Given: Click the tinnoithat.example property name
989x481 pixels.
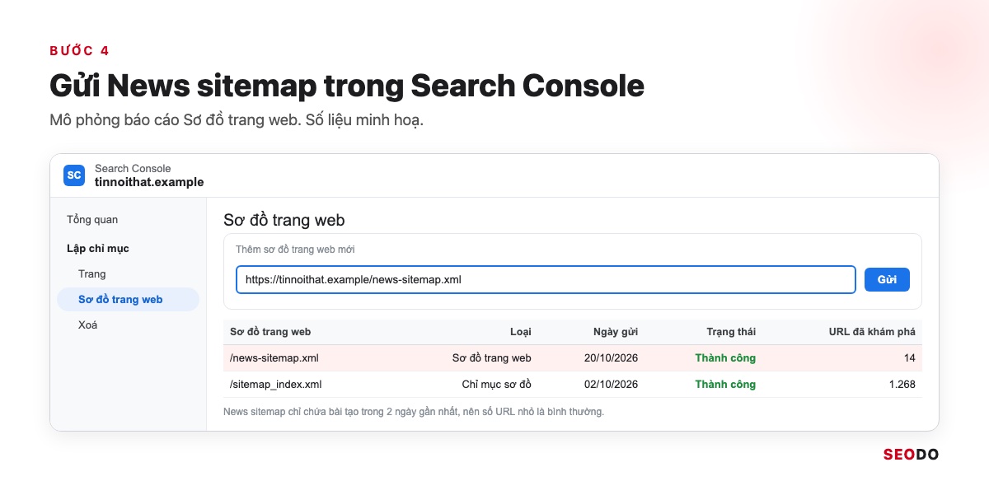Looking at the screenshot, I should click(149, 182).
